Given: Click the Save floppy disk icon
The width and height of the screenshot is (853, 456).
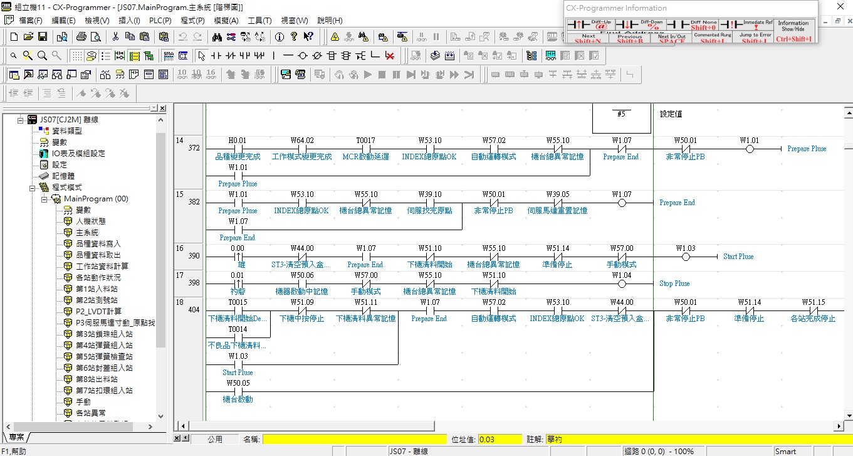Looking at the screenshot, I should coord(43,37).
